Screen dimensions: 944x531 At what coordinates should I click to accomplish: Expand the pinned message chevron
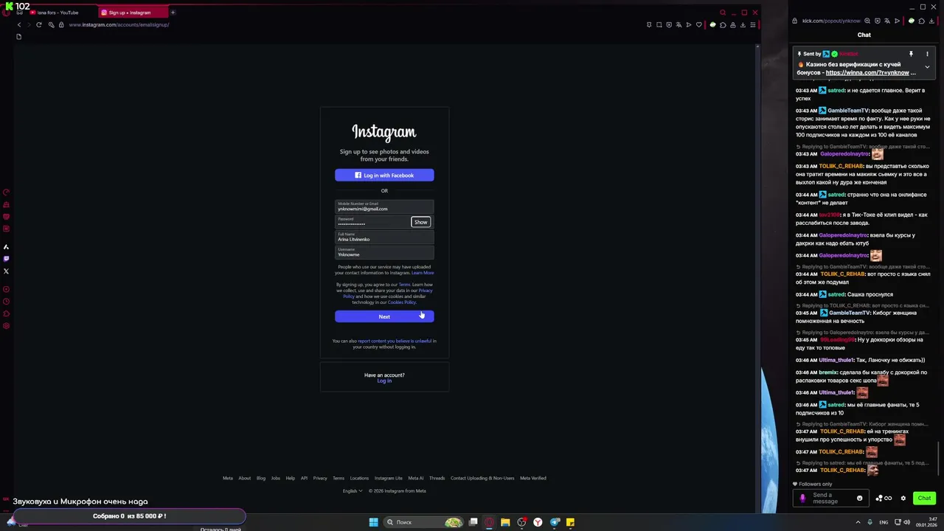927,67
